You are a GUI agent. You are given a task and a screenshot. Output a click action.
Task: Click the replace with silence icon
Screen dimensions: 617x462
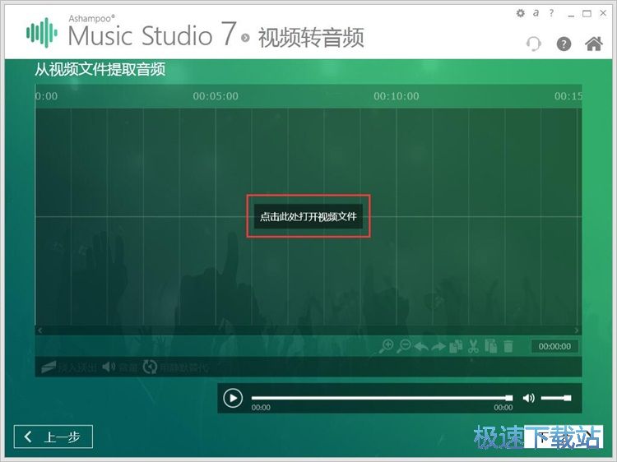click(150, 367)
